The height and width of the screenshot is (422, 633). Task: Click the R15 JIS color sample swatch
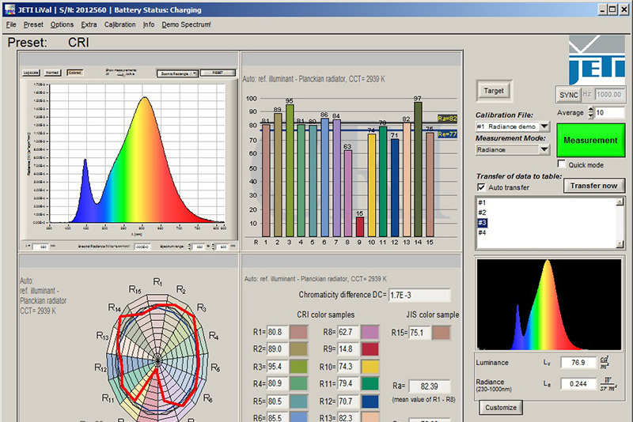click(442, 333)
